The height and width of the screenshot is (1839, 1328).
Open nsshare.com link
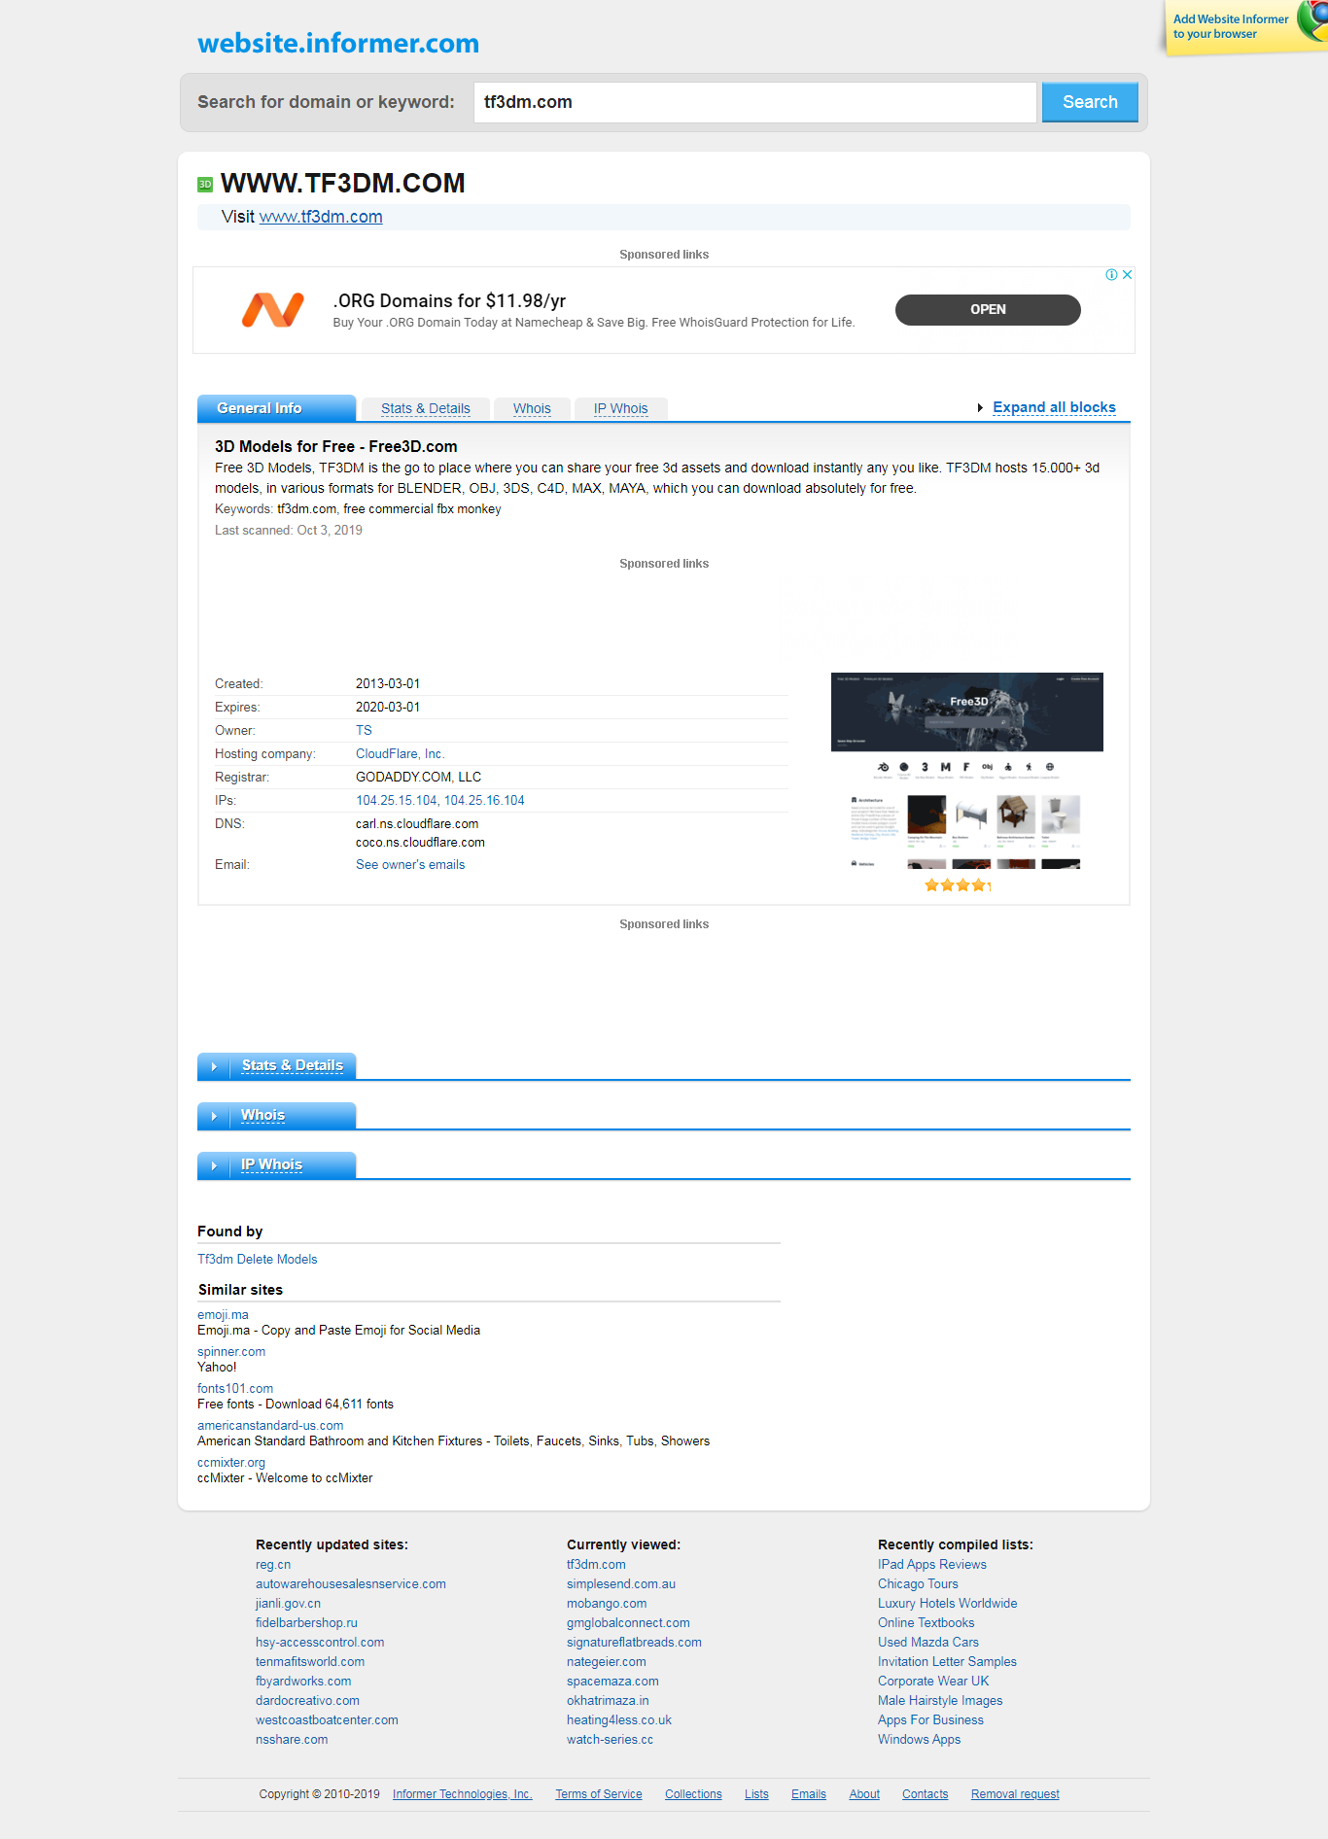[292, 1740]
